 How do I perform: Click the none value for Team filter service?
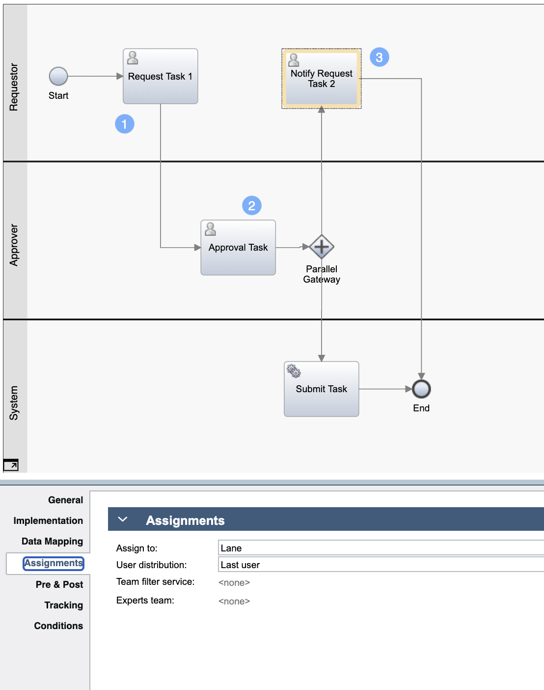234,582
